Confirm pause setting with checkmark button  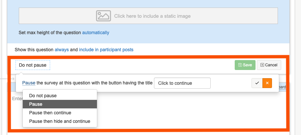(257, 83)
